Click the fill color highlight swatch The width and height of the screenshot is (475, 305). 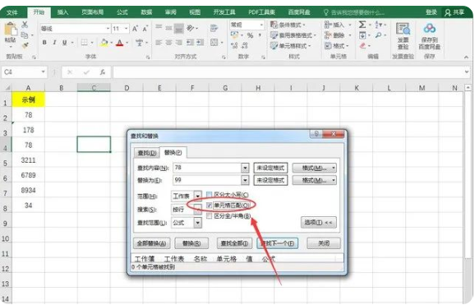104,43
